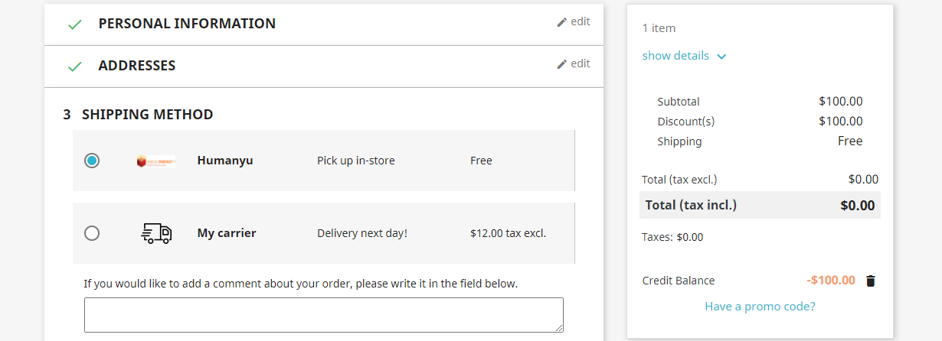The height and width of the screenshot is (341, 942).
Task: Click the comment box resize handle
Action: pos(559,328)
